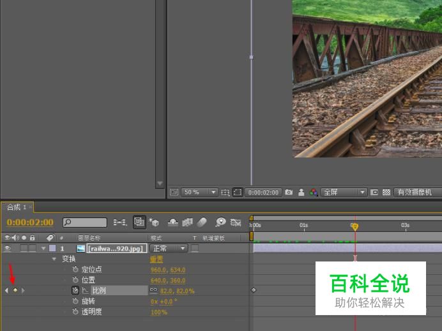Click the 0:00:02:00 timeline timecode
Screen dimensions: 442x331
pyautogui.click(x=30, y=223)
